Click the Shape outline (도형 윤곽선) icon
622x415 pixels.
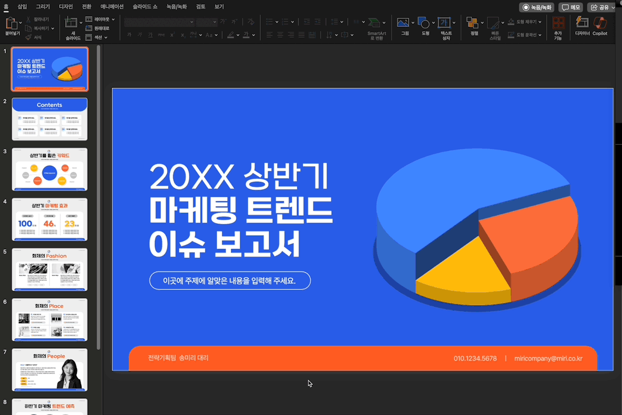point(511,35)
